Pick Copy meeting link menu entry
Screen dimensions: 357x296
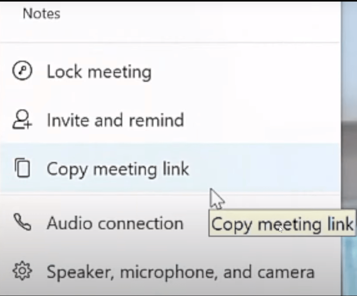coord(118,168)
